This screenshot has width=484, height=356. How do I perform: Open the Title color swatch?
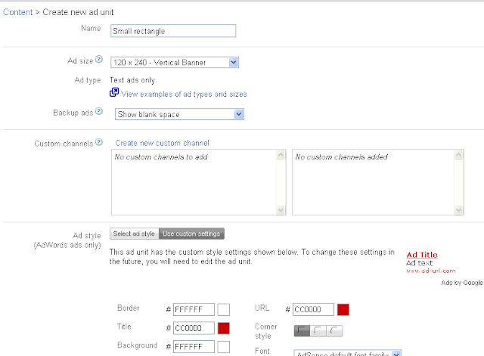click(x=224, y=328)
